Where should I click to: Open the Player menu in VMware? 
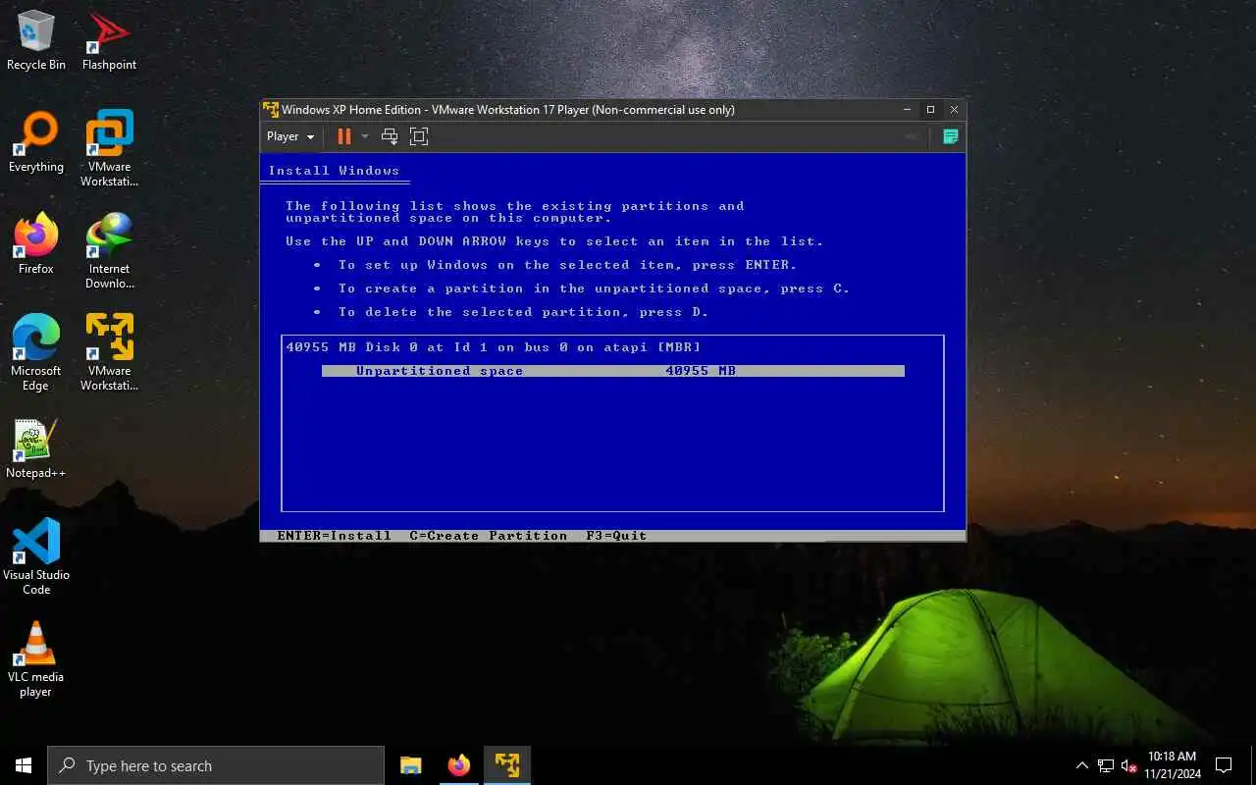(x=290, y=136)
